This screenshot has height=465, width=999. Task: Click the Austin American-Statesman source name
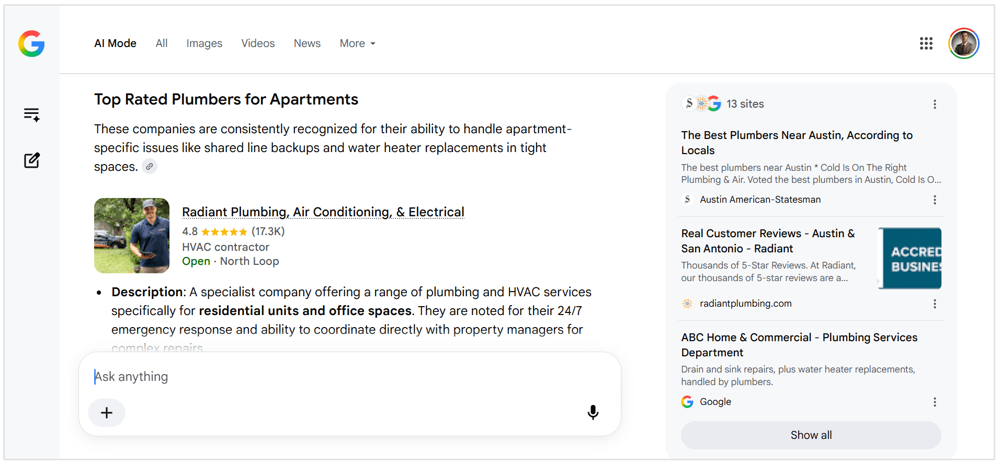760,200
